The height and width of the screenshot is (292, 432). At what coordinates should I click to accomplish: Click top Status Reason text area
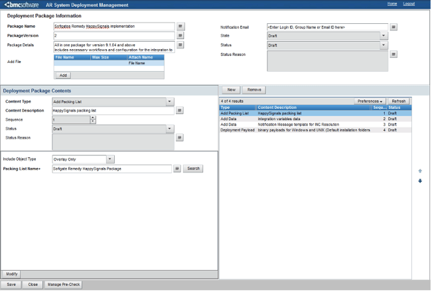click(x=327, y=61)
